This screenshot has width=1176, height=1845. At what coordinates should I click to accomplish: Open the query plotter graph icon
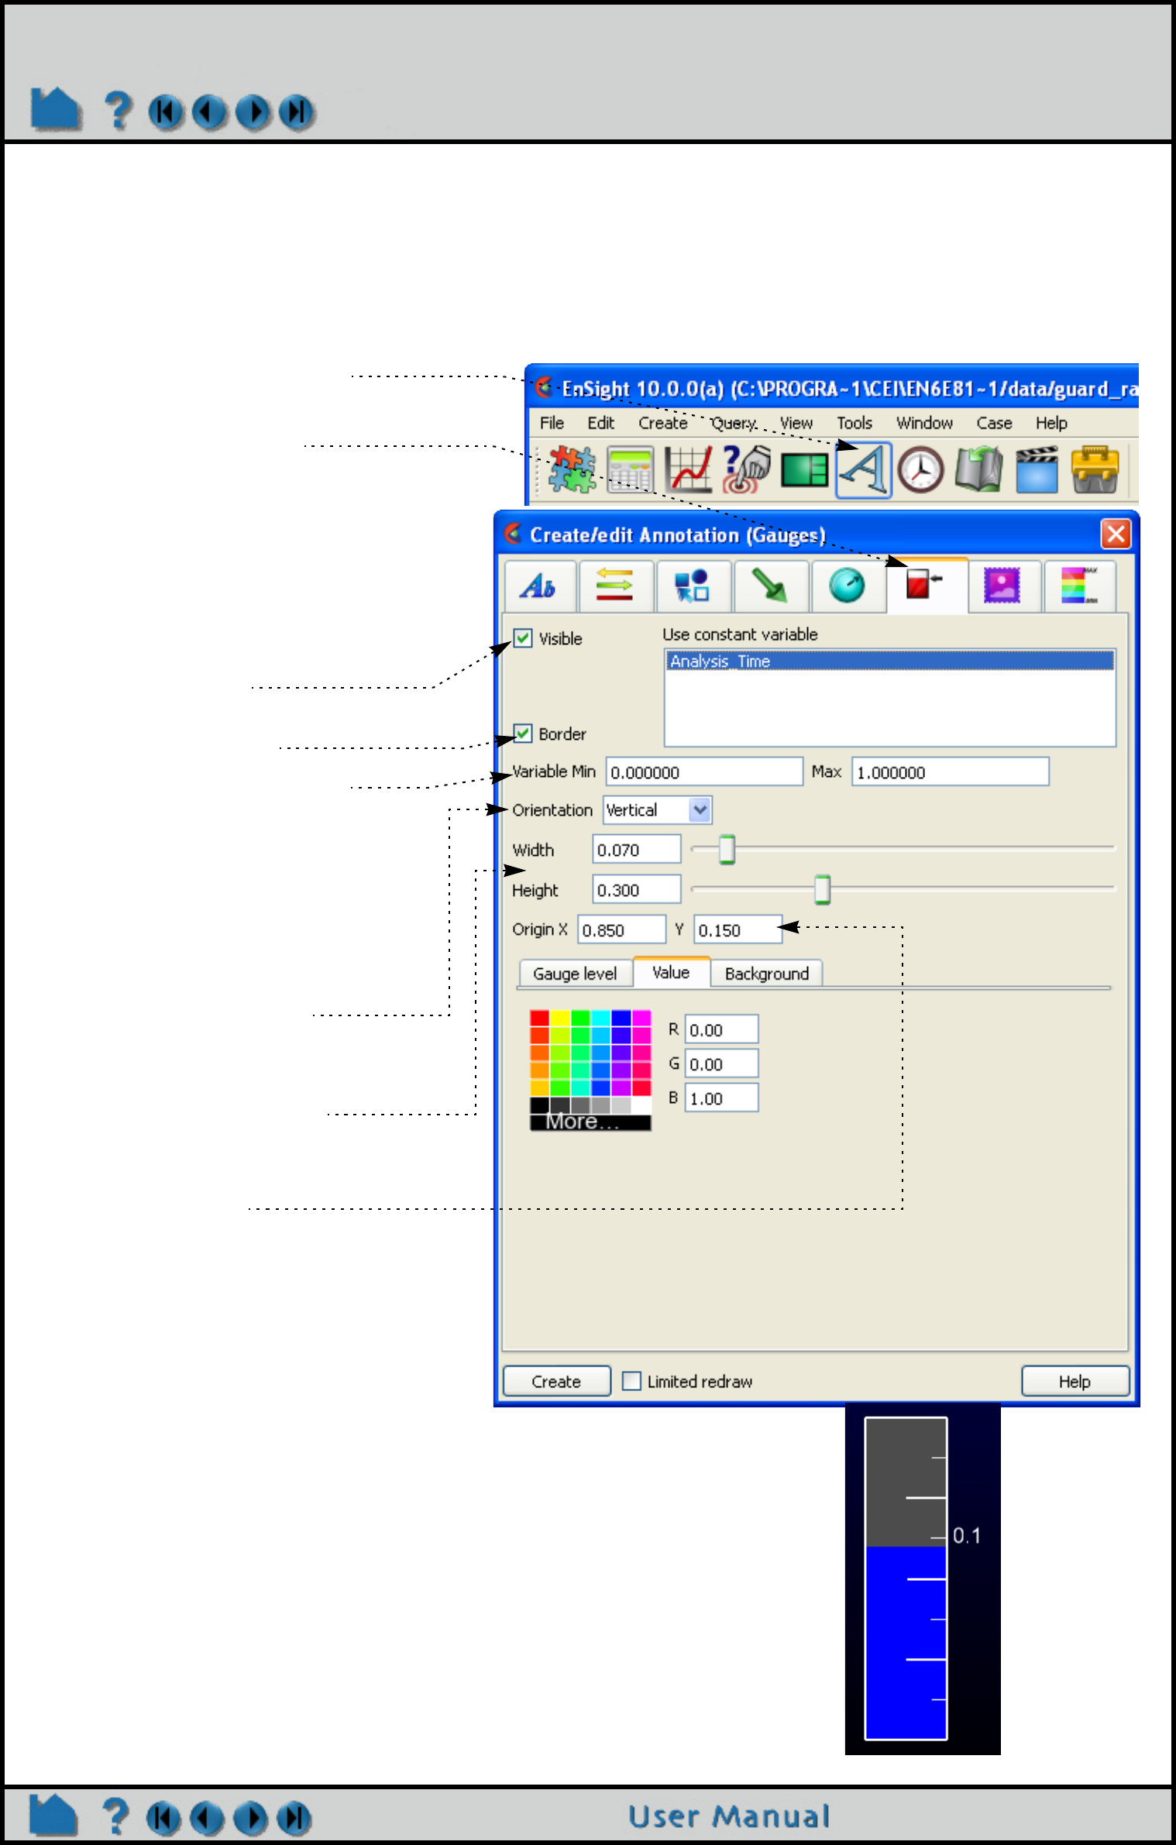click(688, 469)
